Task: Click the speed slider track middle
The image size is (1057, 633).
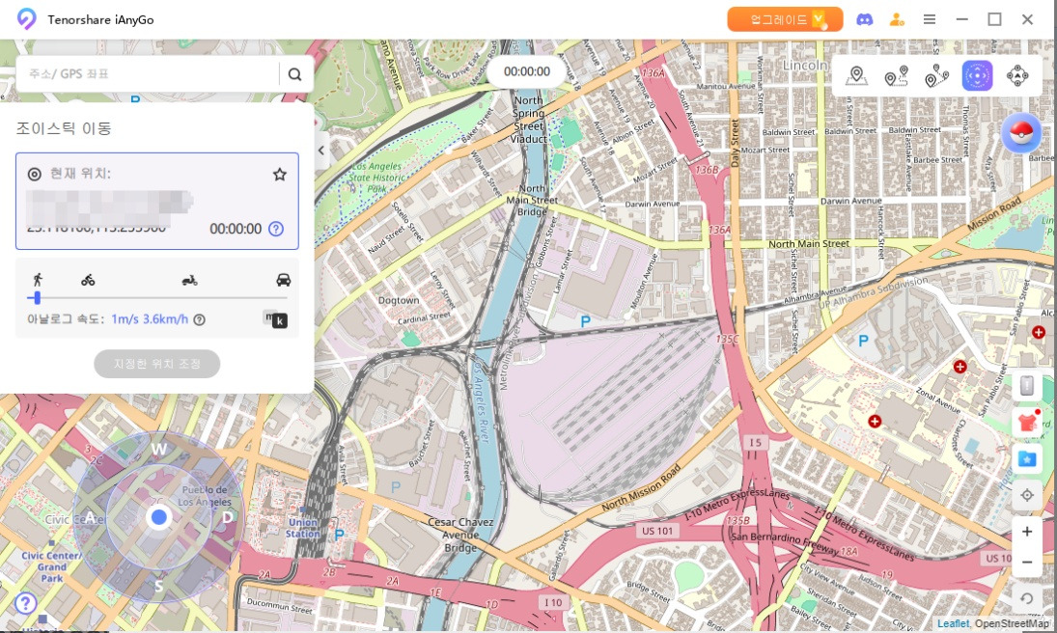Action: pyautogui.click(x=157, y=297)
